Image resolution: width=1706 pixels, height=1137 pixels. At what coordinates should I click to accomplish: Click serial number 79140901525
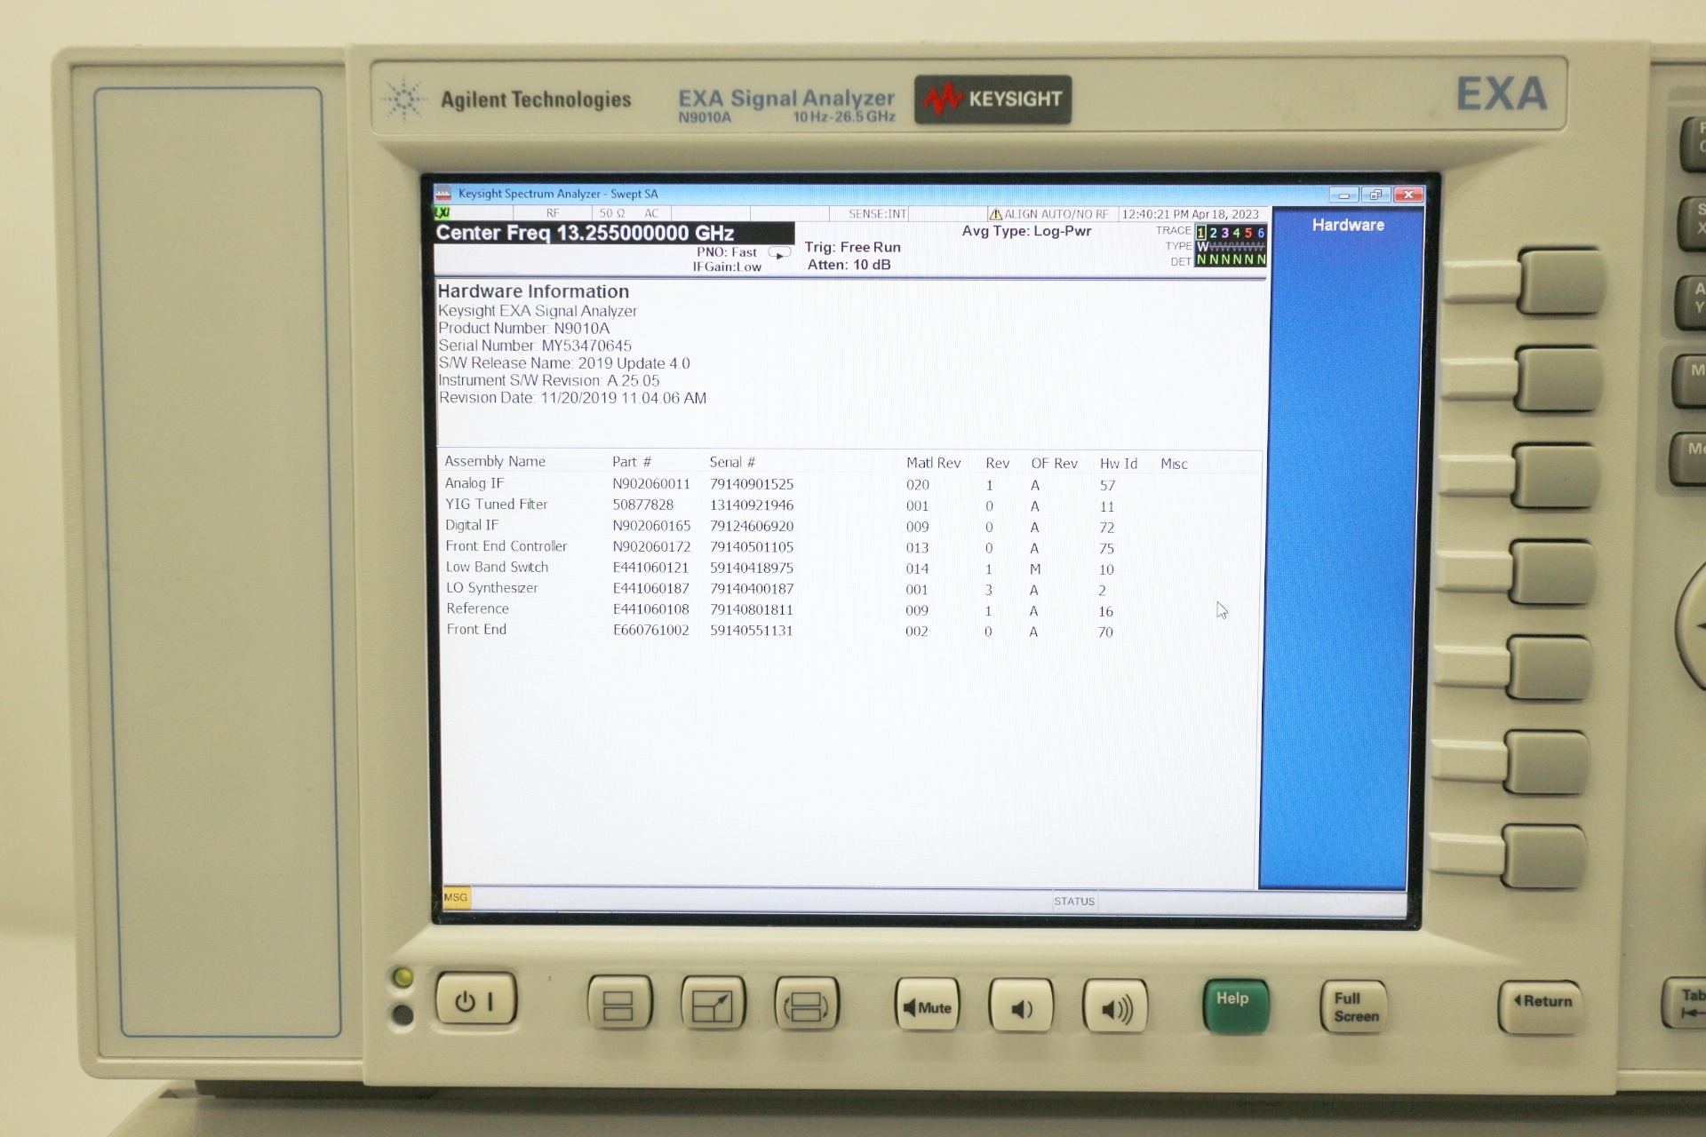[x=752, y=484]
